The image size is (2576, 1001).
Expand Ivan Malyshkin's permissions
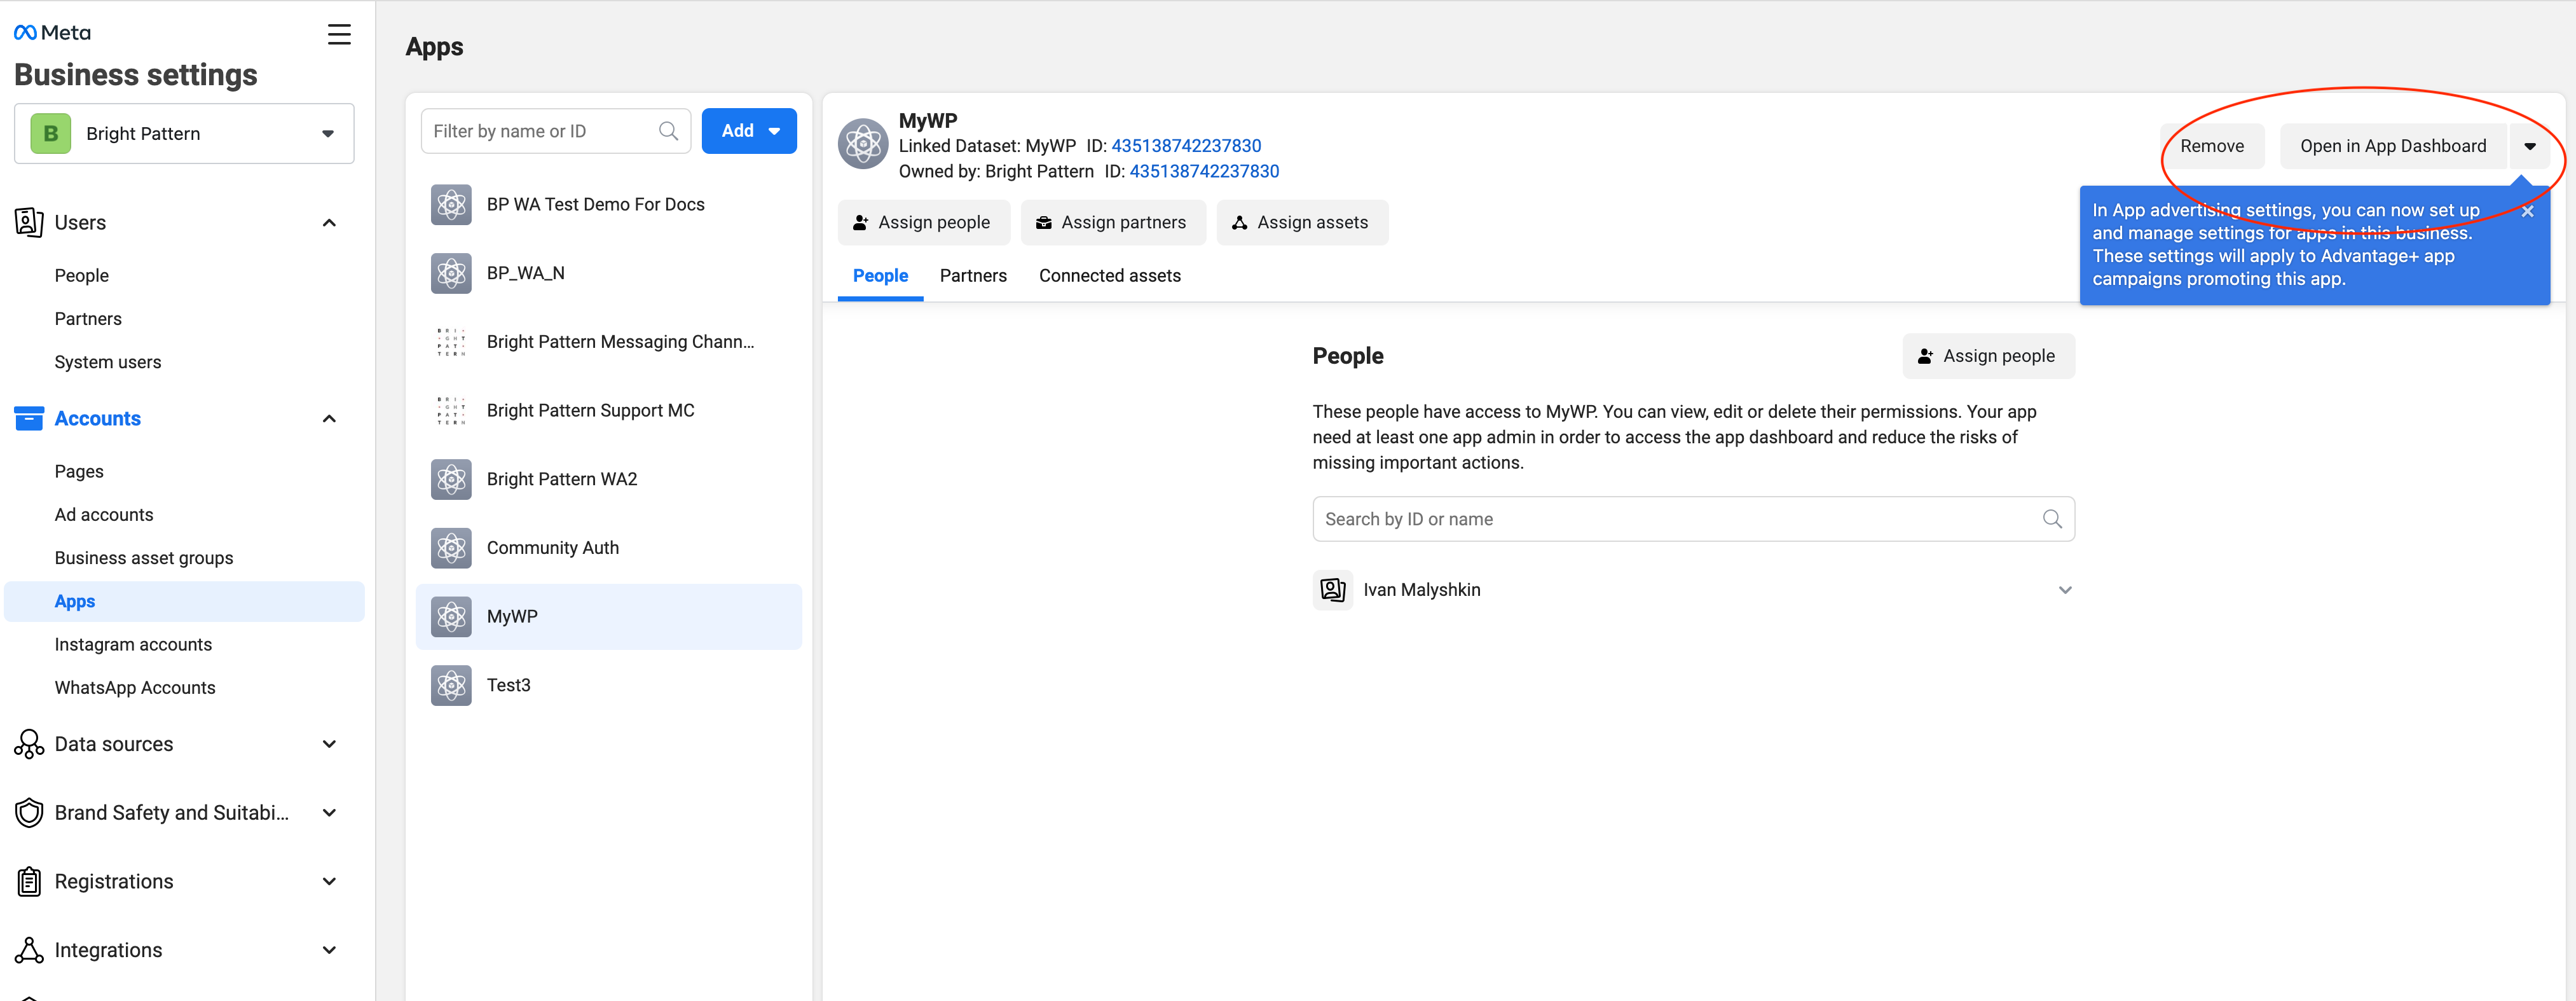click(2065, 590)
